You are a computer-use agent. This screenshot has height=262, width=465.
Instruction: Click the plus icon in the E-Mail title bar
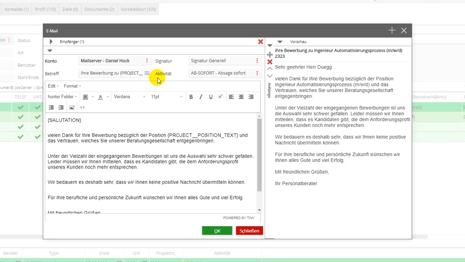[392, 31]
